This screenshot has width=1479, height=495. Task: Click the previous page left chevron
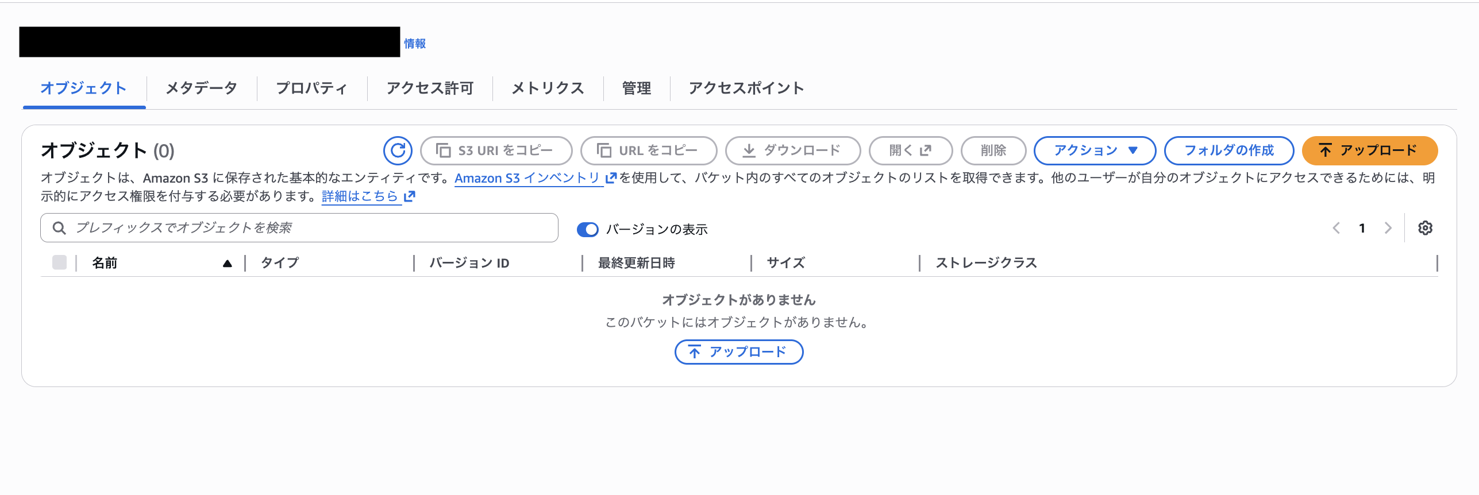point(1336,227)
